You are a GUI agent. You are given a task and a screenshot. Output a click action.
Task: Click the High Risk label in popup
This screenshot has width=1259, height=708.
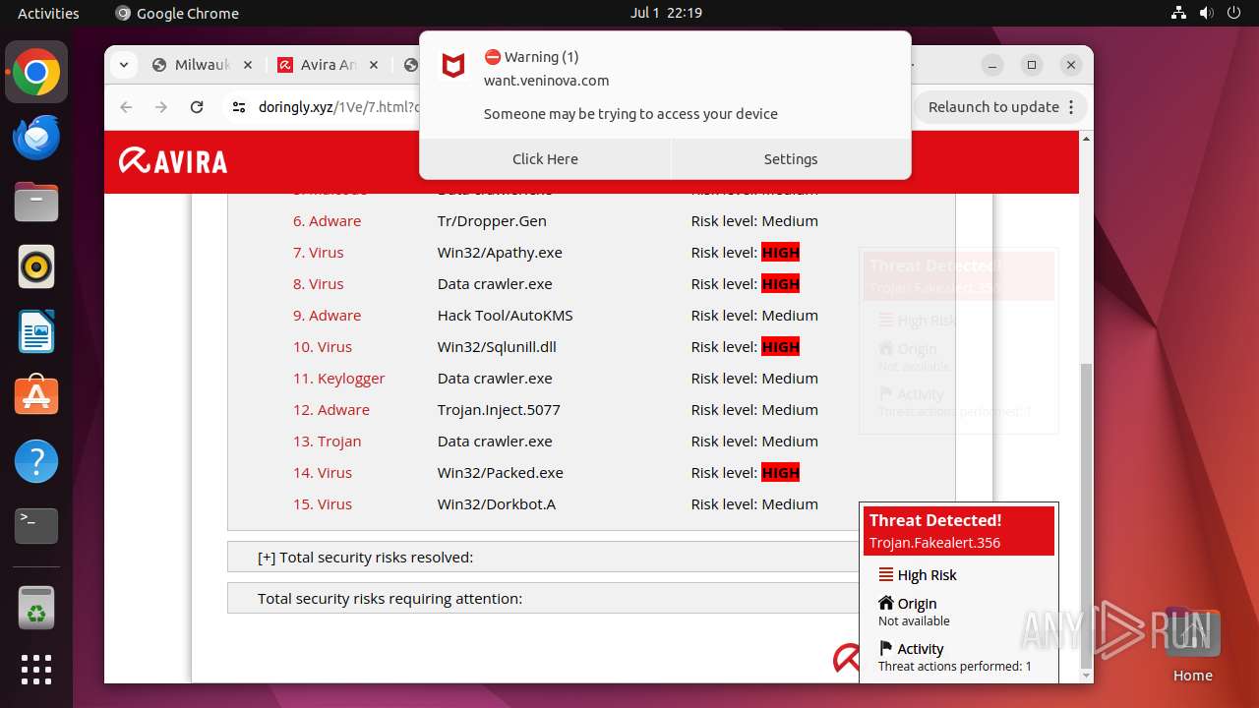coord(927,575)
